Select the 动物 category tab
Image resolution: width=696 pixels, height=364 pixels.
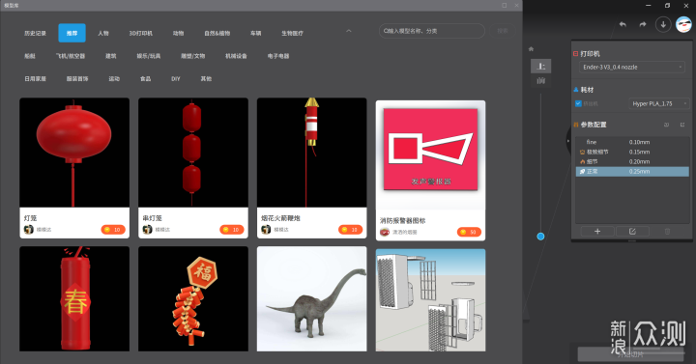[x=178, y=33]
